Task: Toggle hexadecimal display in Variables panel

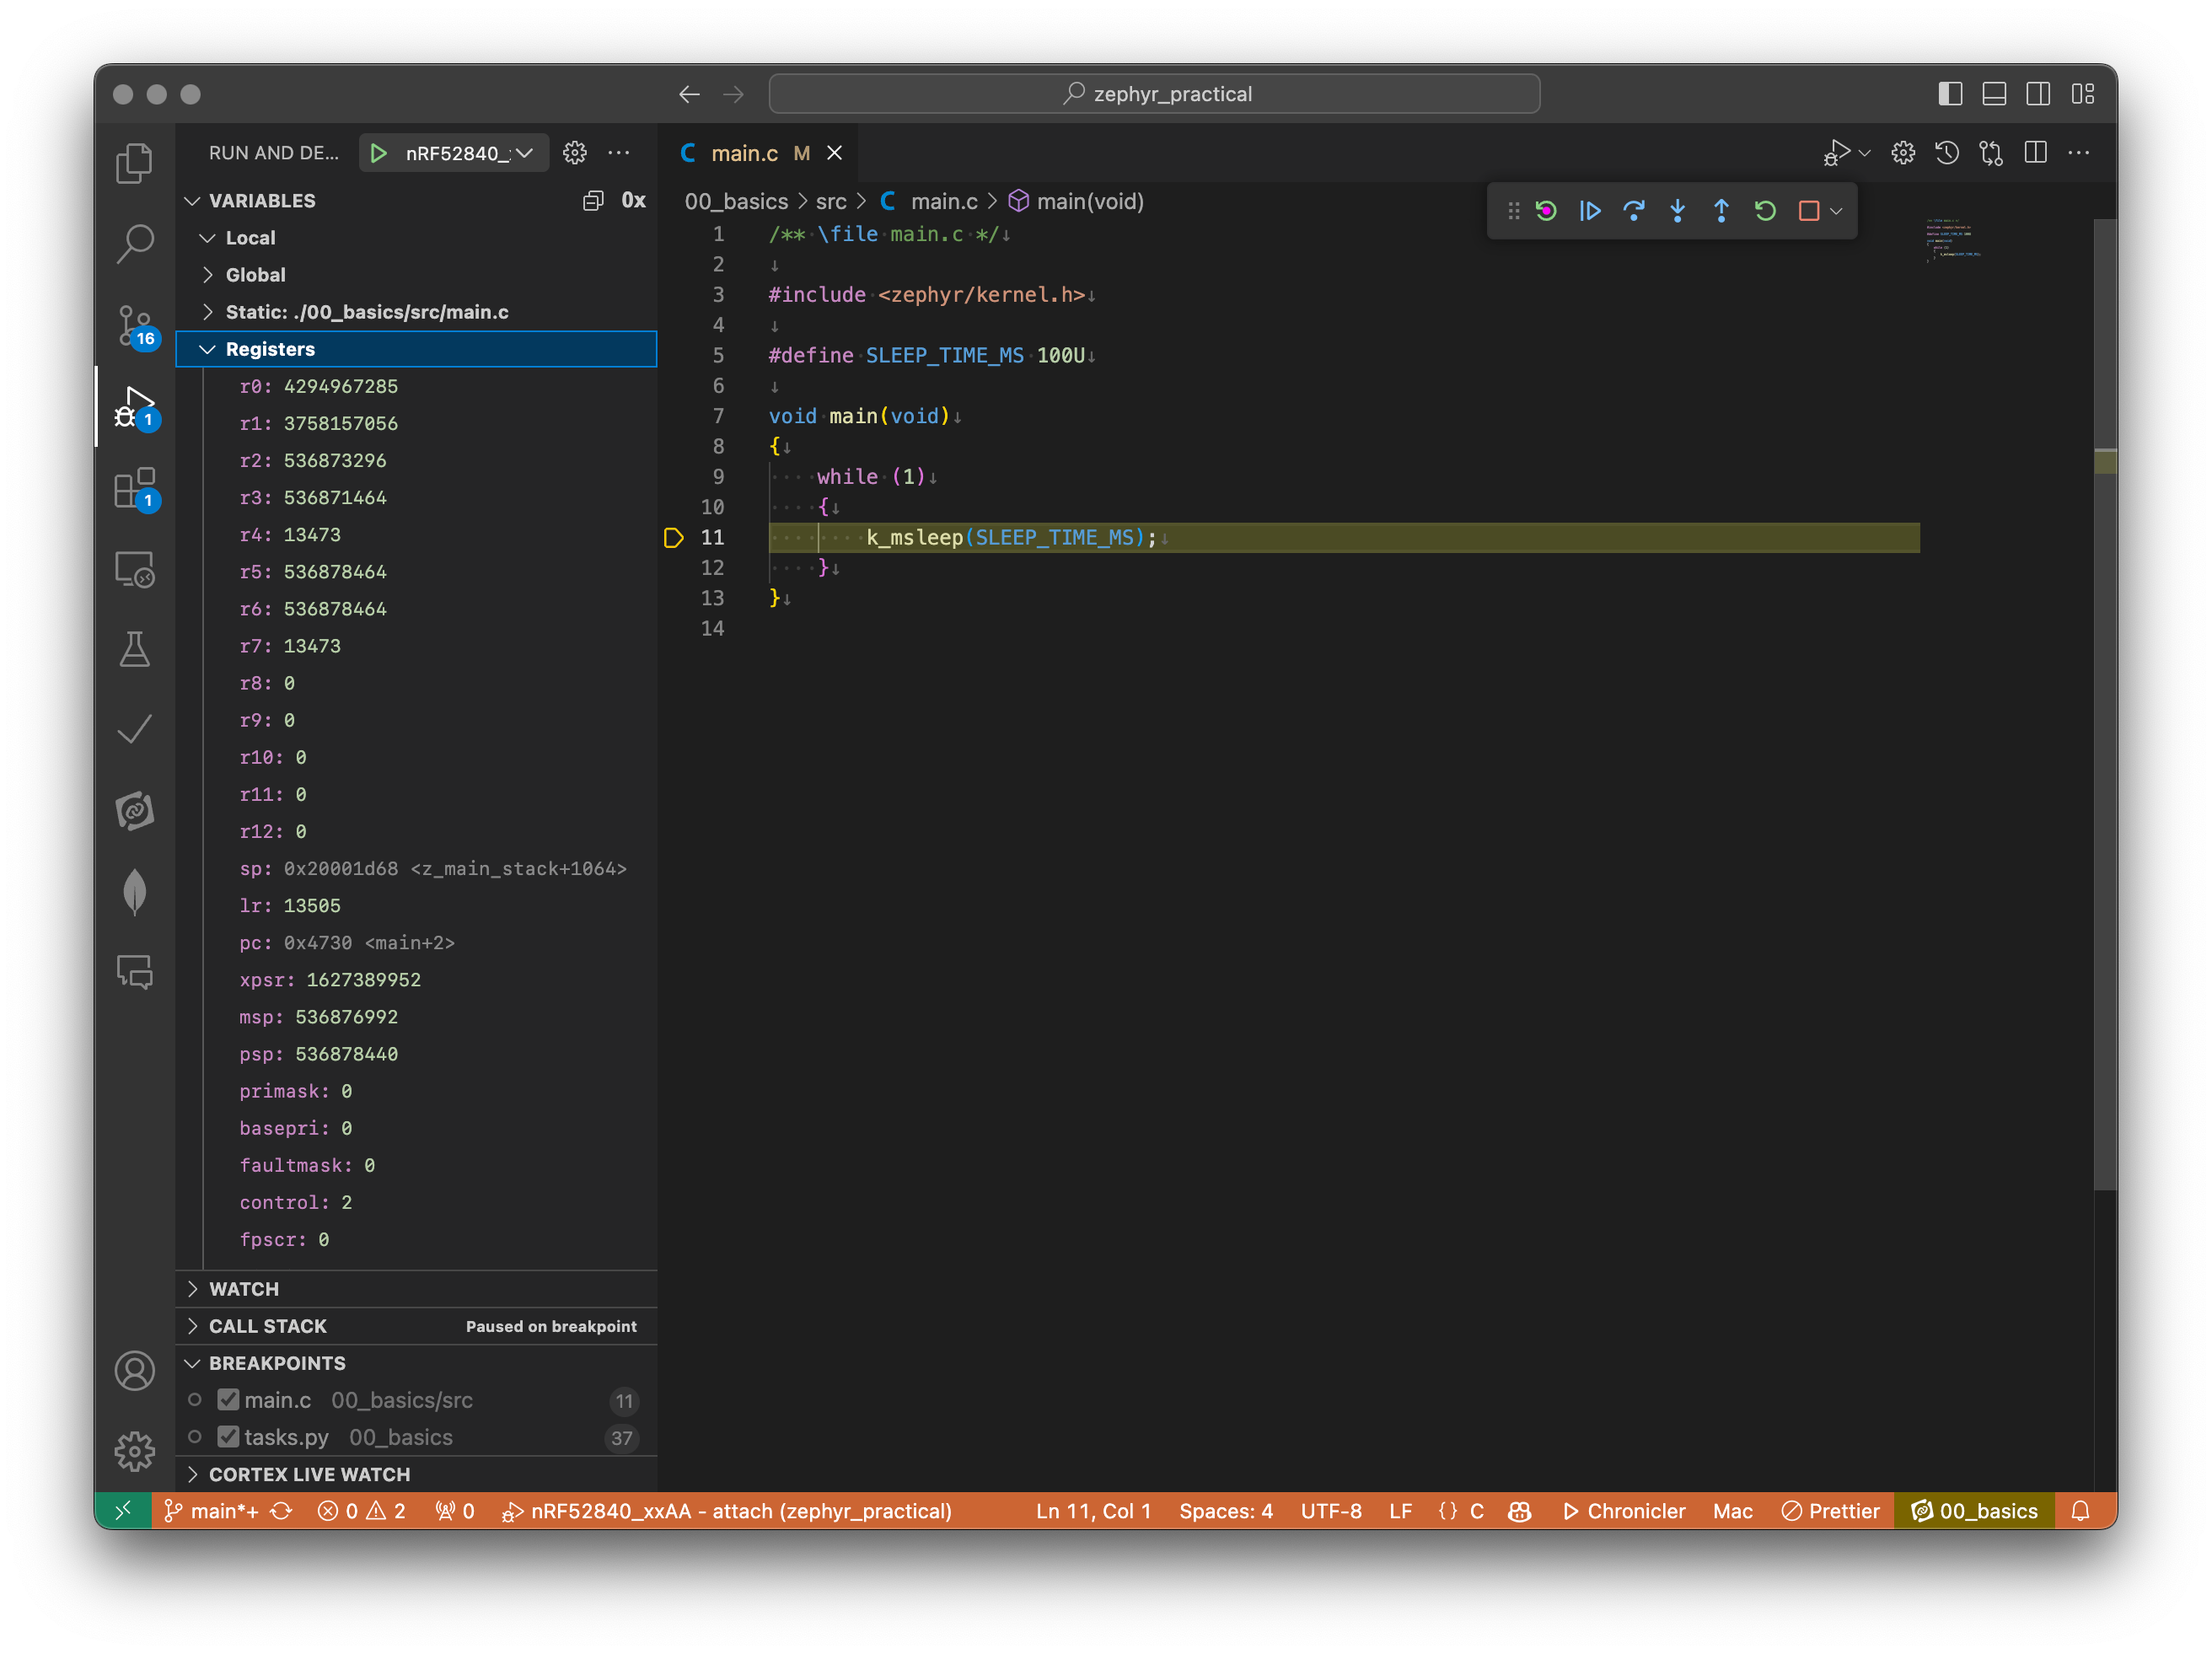Action: click(633, 200)
